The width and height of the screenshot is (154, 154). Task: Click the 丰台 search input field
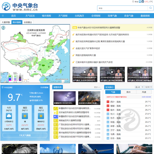point(121,8)
